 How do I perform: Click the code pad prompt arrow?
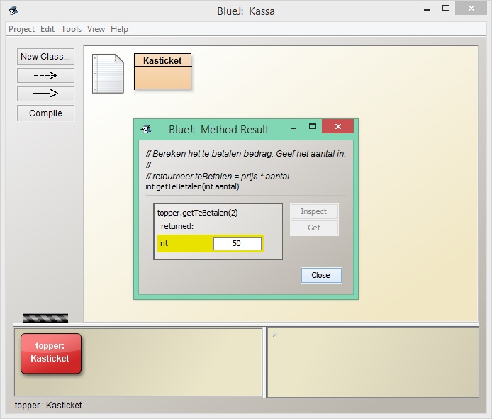[274, 335]
